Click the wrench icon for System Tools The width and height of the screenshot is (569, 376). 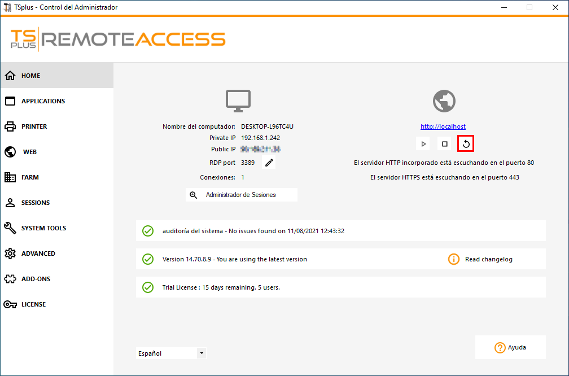click(10, 228)
